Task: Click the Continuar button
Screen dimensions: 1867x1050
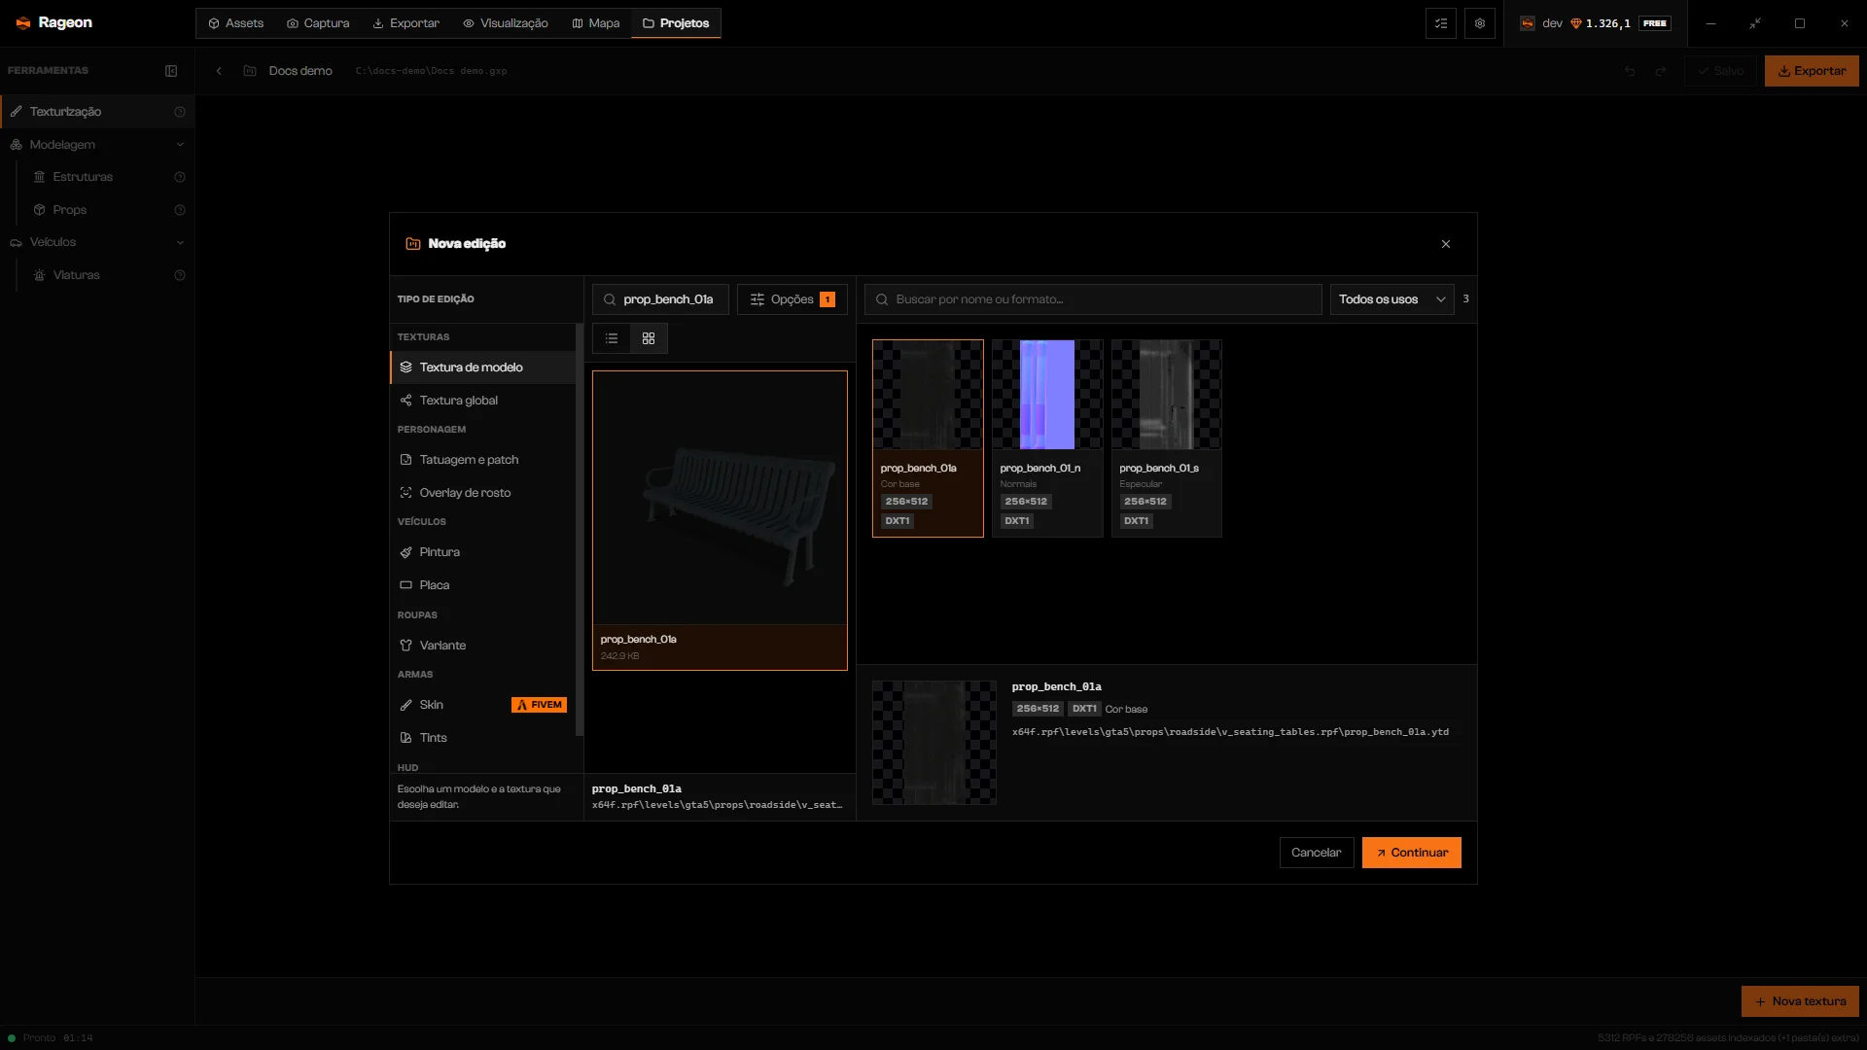Action: click(1411, 853)
